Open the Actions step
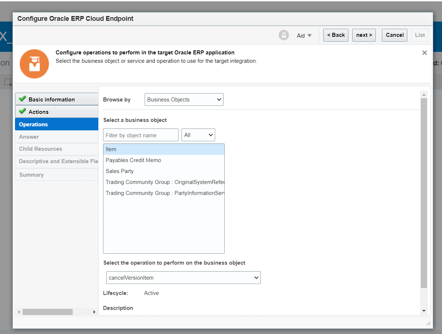Screen dimensions: 442x334 (57, 112)
